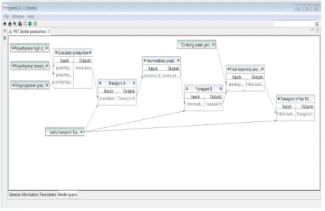325x211 pixels.
Task: Expand the left side of Final Assembly node
Action: click(228, 69)
